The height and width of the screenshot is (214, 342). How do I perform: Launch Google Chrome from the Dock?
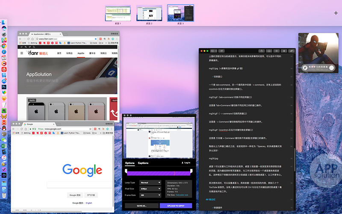[x=3, y=45]
